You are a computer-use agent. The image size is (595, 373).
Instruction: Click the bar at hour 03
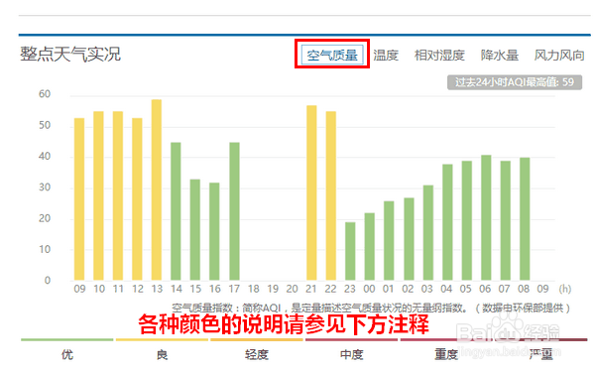[x=428, y=232]
